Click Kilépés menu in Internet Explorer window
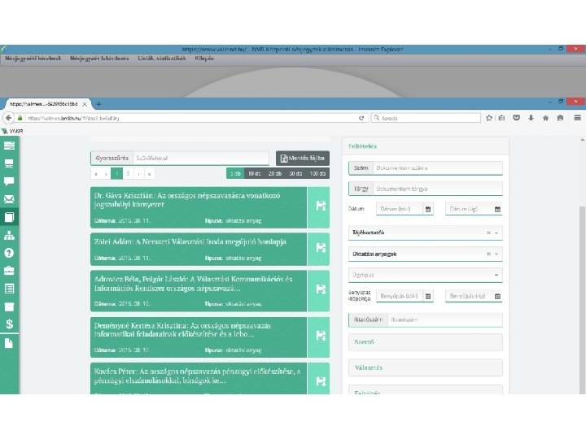 [x=204, y=59]
